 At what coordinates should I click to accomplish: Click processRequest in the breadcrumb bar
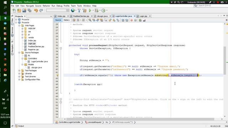tap(95, 122)
